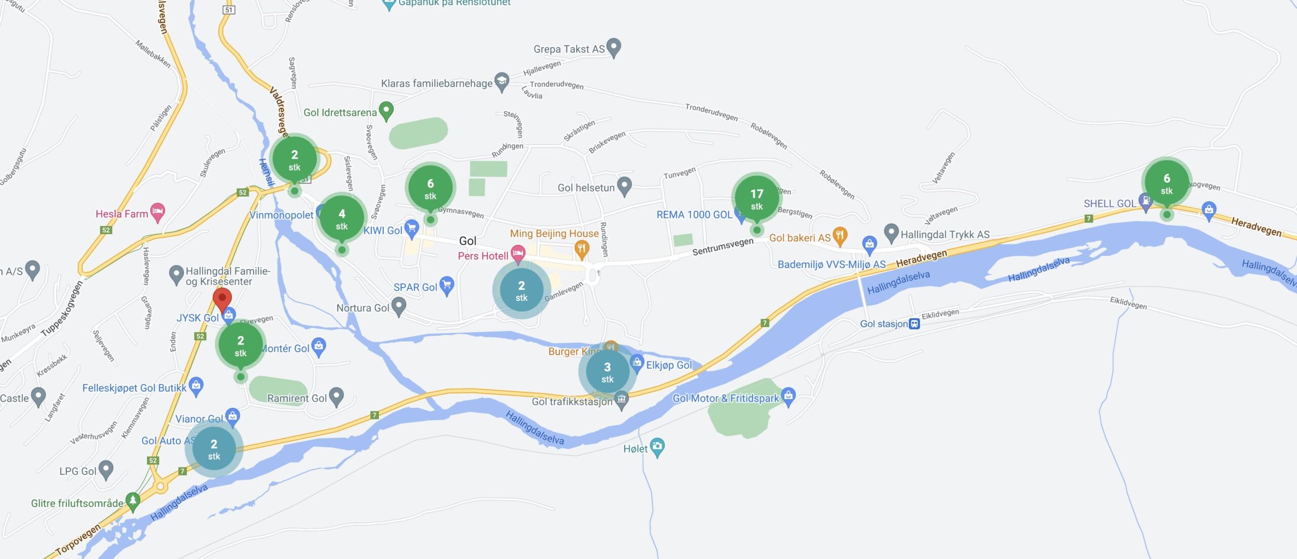The width and height of the screenshot is (1297, 559).
Task: Select the Gol trafikkstasjon building icon
Action: tap(621, 401)
